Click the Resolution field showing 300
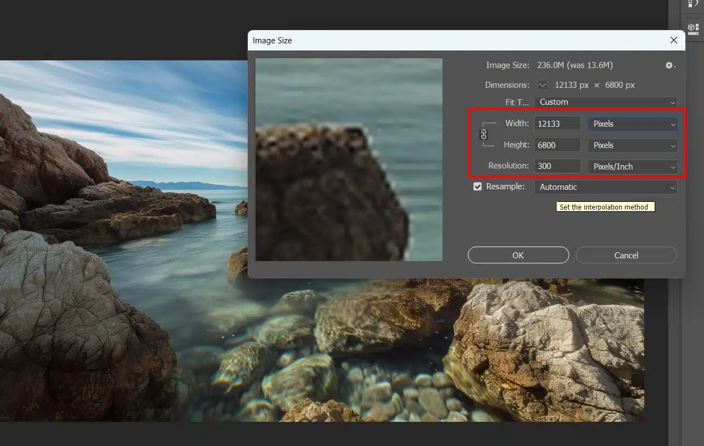This screenshot has width=704, height=446. (557, 166)
